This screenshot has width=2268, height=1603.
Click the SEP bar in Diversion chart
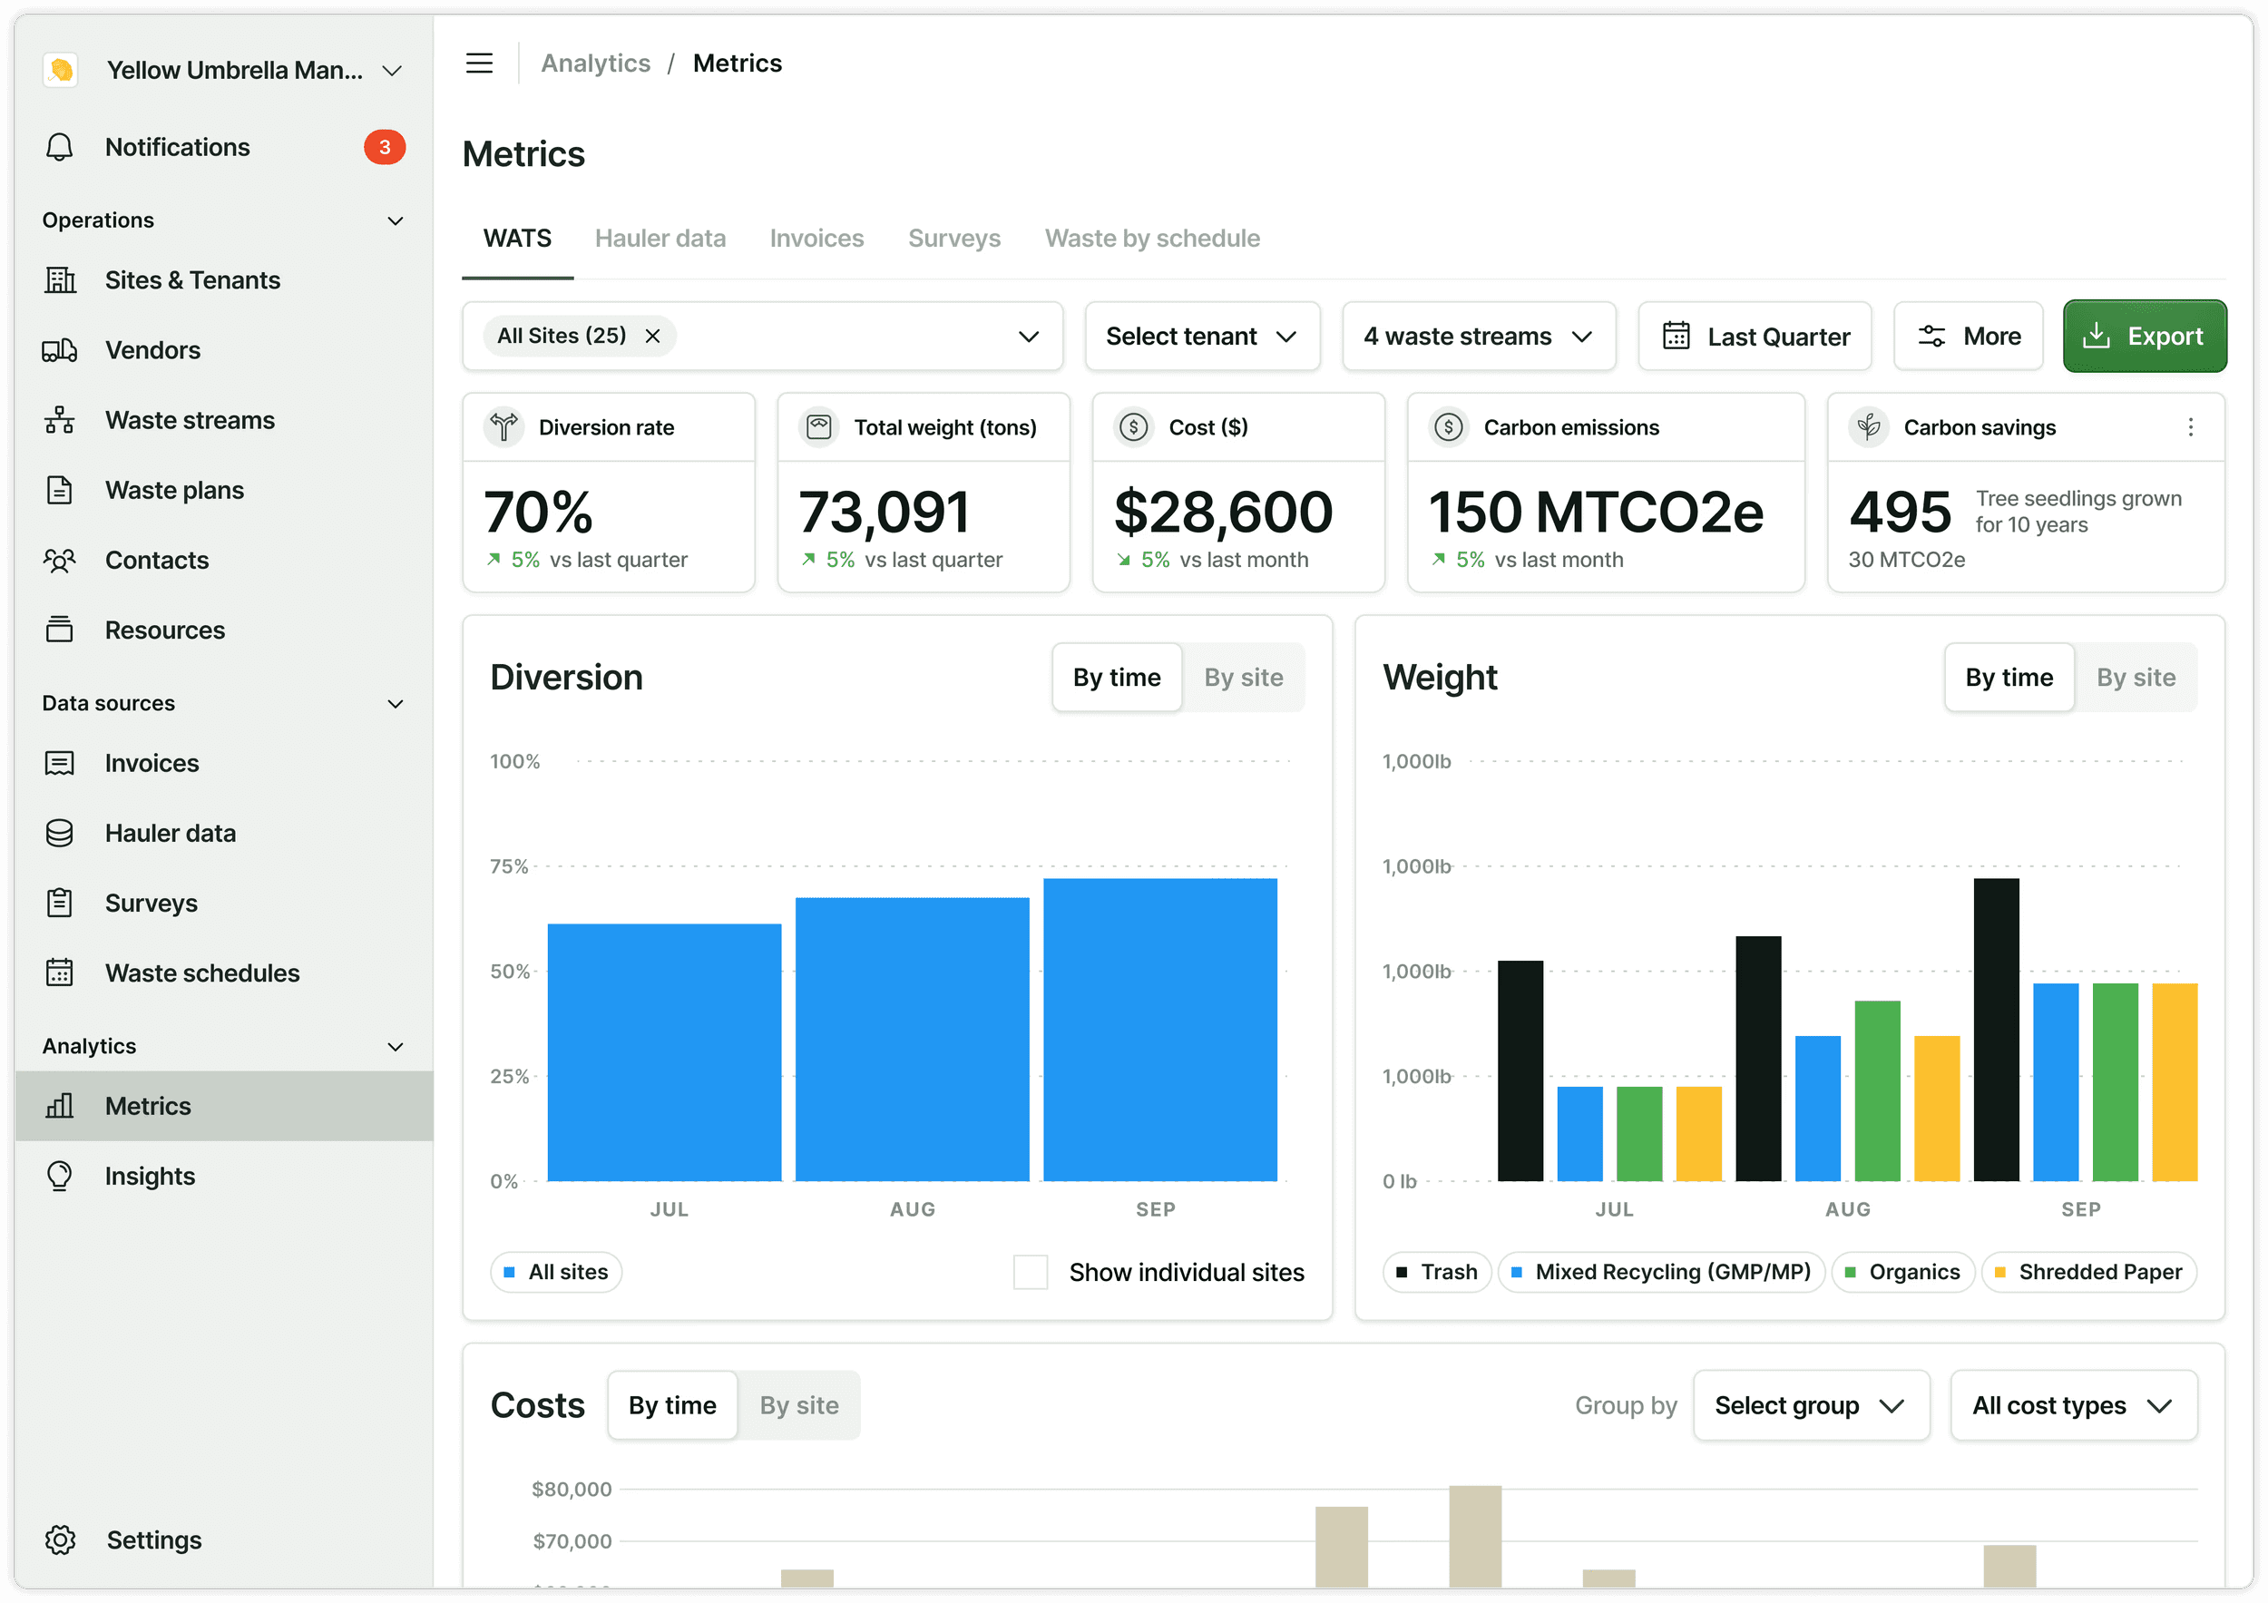(1159, 1031)
